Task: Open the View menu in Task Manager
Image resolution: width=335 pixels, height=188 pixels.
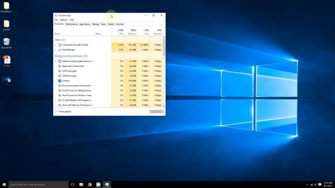Action: [x=72, y=20]
